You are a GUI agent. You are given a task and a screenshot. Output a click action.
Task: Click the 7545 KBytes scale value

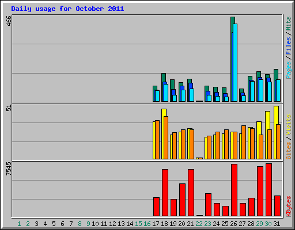tap(9, 168)
